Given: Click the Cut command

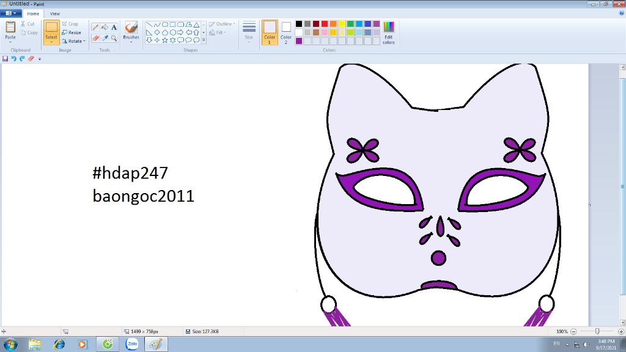Looking at the screenshot, I should pos(28,24).
